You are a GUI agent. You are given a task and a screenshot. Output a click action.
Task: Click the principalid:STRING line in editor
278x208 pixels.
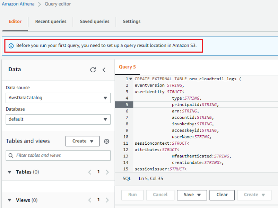point(196,105)
